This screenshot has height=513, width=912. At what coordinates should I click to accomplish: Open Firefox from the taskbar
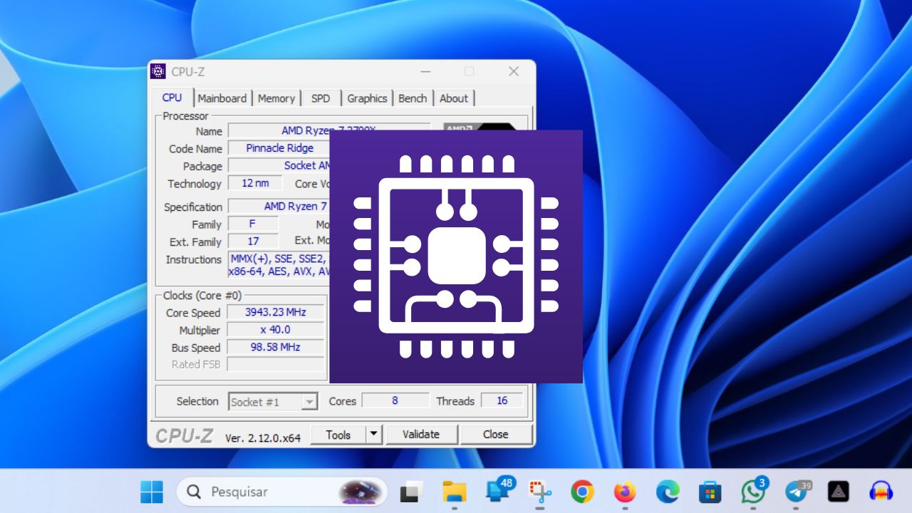tap(625, 492)
